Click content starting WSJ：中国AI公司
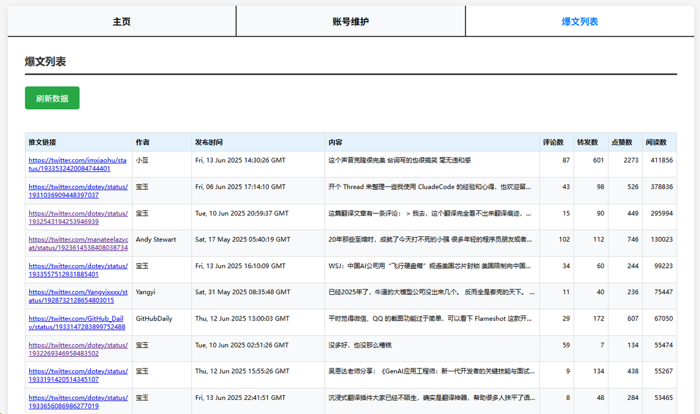This screenshot has height=414, width=700. coord(430,266)
